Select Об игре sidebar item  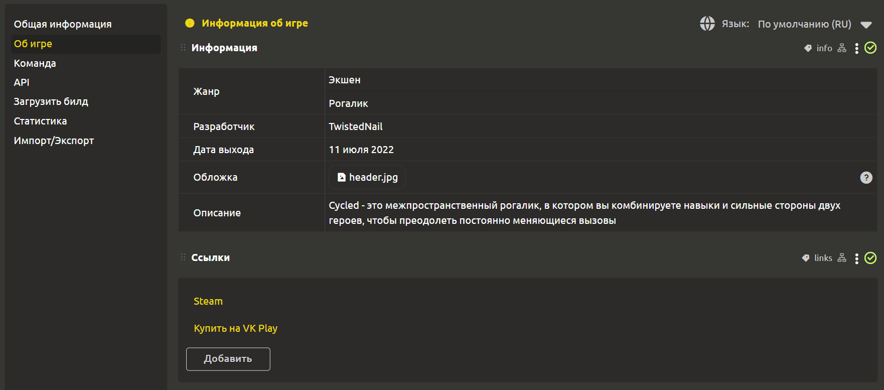86,44
